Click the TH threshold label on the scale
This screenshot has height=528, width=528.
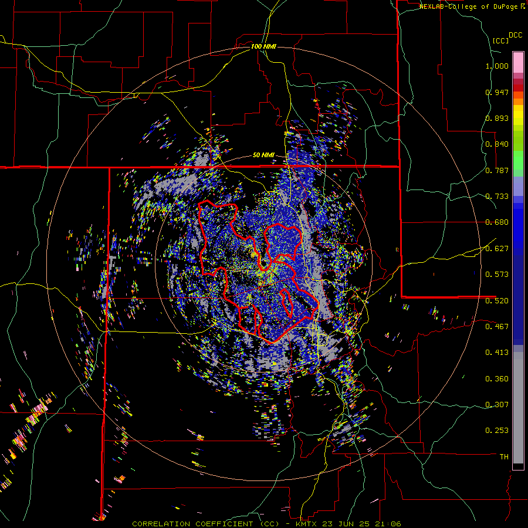(504, 457)
